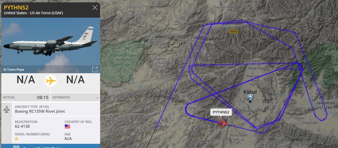
Task: Select registration 62-4138 value
Action: 22,126
